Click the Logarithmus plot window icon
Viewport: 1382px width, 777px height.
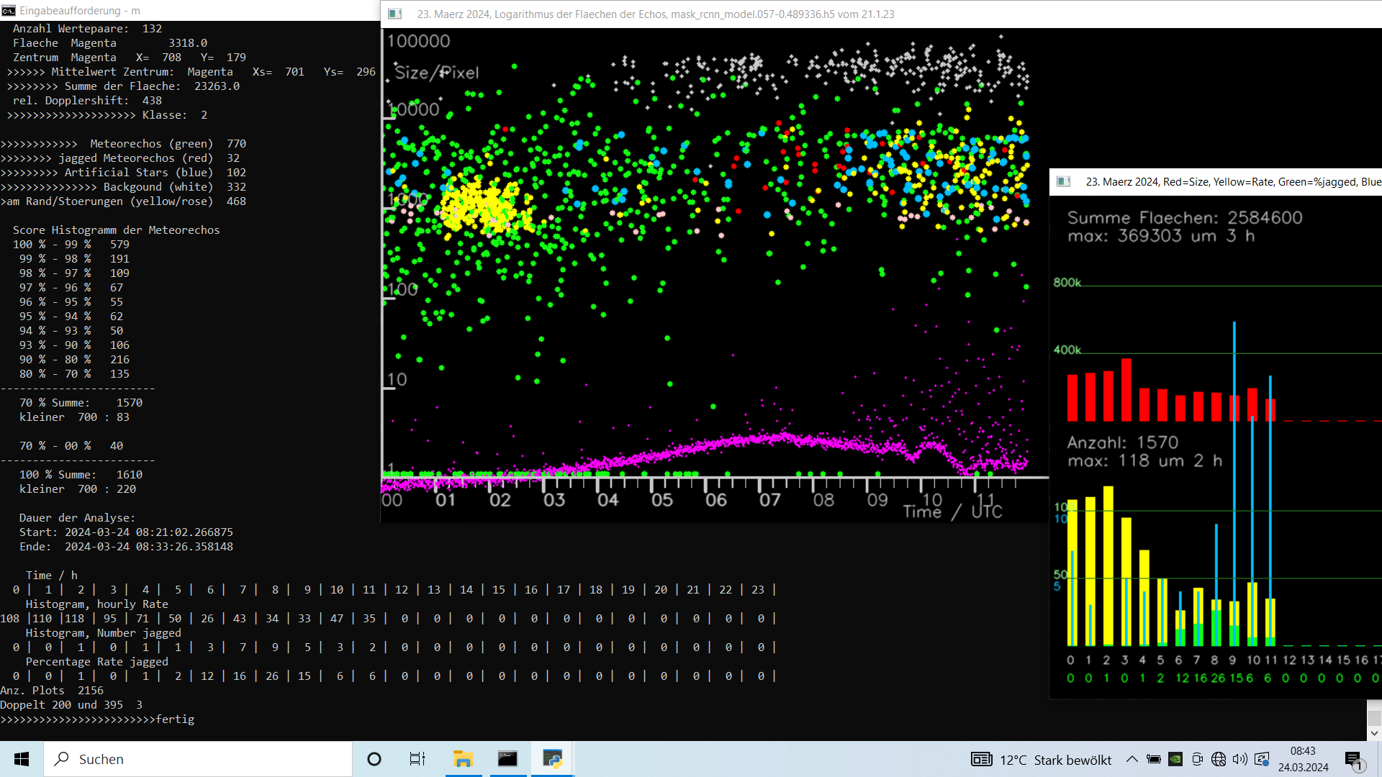pyautogui.click(x=395, y=14)
